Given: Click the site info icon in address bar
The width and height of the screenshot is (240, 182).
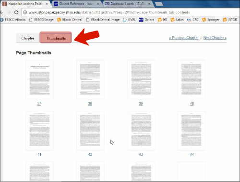Looking at the screenshot, I should [x=25, y=12].
